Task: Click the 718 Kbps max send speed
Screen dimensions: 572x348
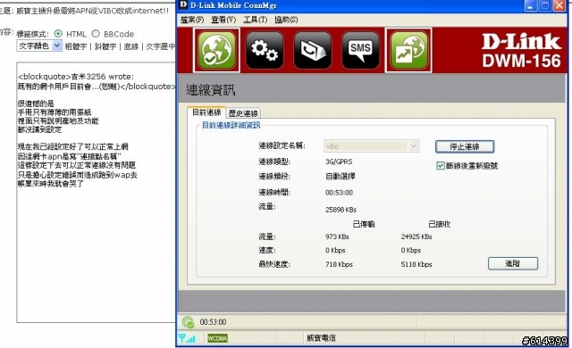Action: pos(339,265)
